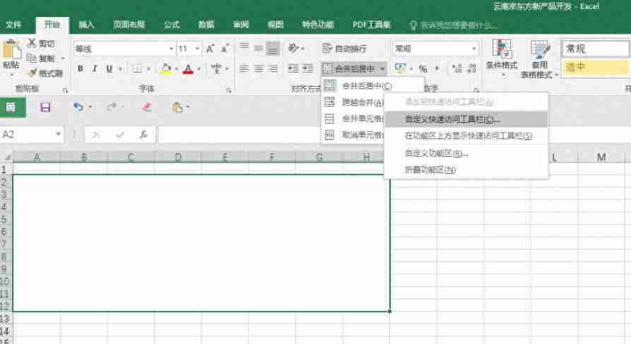Viewport: 631px width, 344px height.
Task: Open the Font group dialog launcher
Action: (228, 90)
